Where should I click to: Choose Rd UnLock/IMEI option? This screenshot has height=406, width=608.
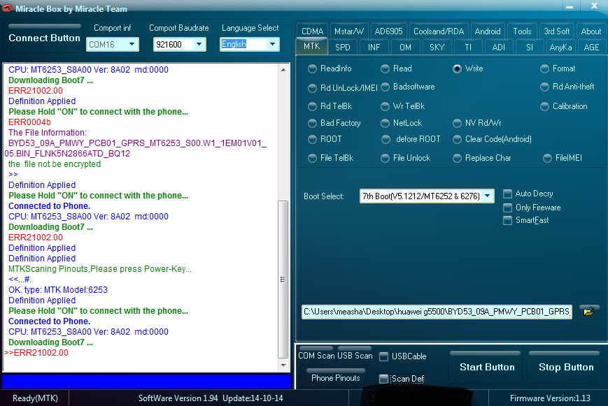[343, 88]
